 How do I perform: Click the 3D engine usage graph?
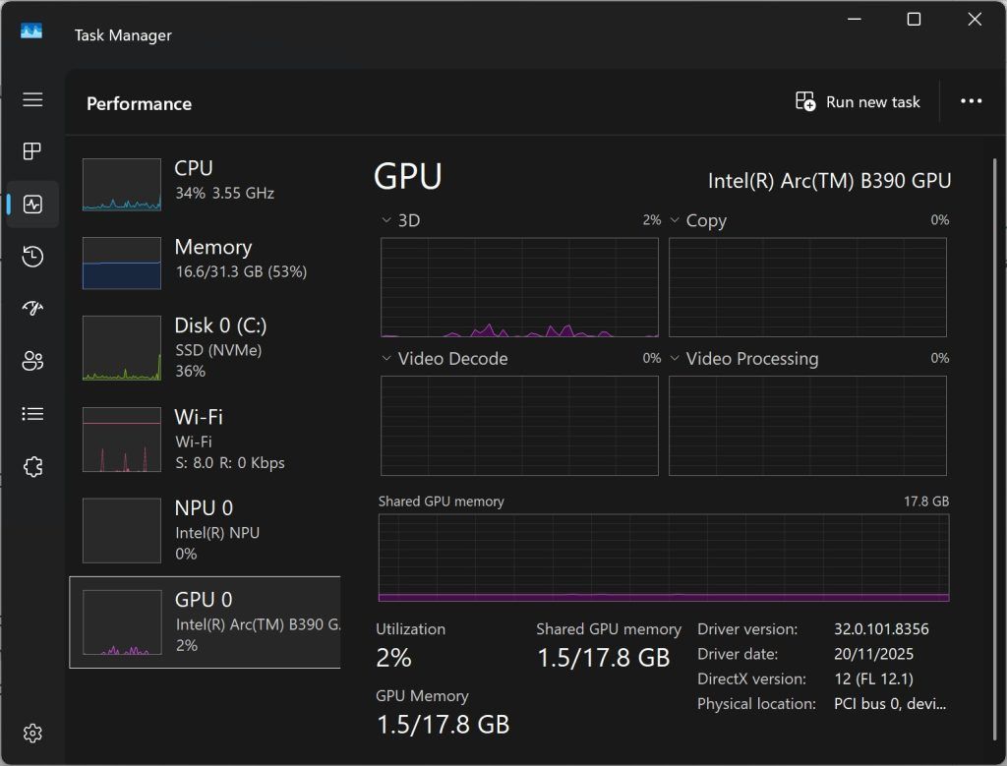[x=519, y=287]
